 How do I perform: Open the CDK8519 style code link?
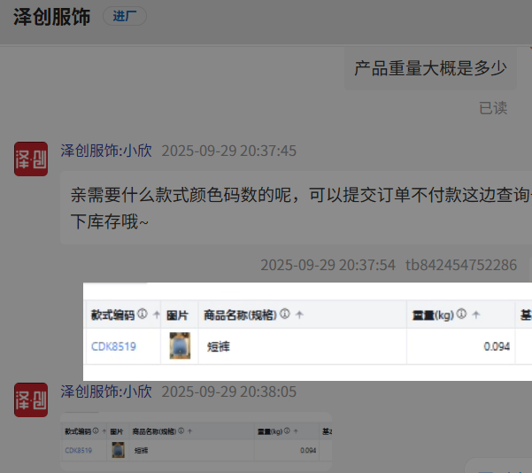click(x=113, y=346)
